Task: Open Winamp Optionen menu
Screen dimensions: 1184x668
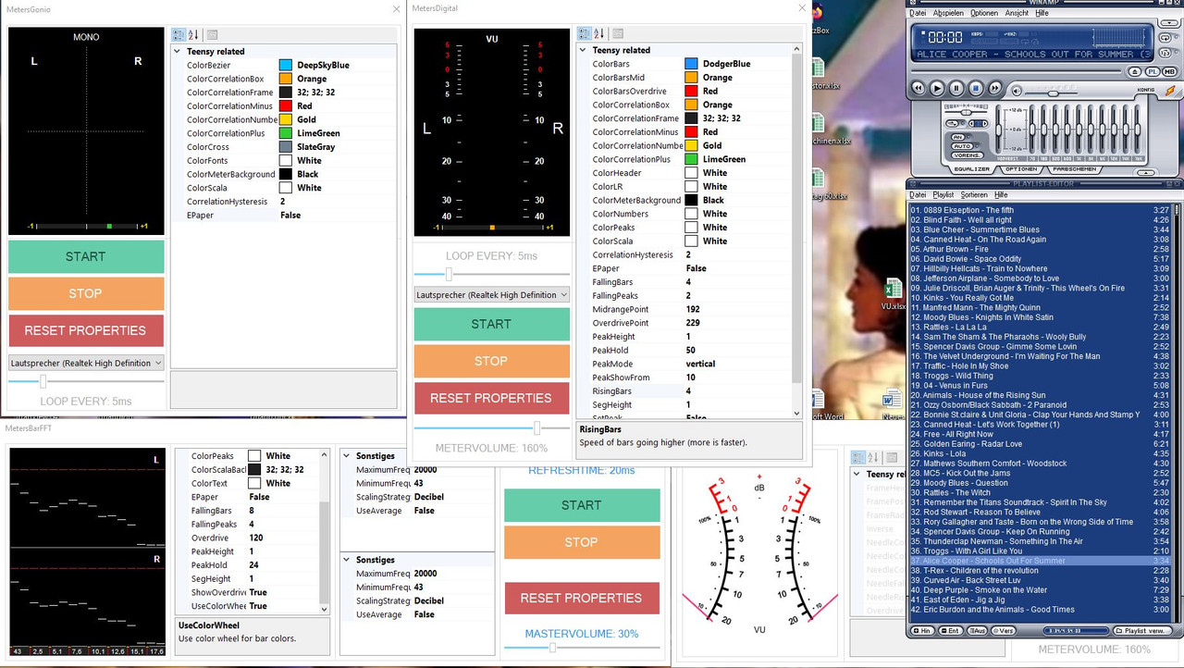Action: click(984, 13)
